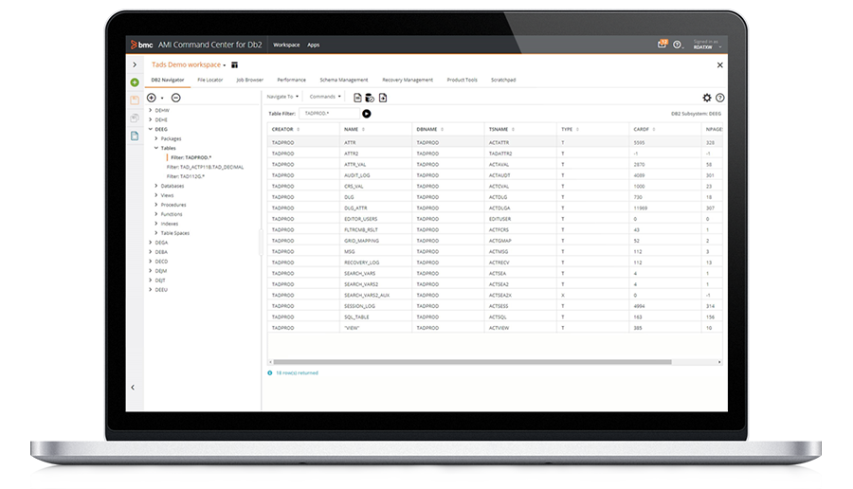Image resolution: width=853 pixels, height=489 pixels.
Task: Run the table filter with the play button
Action: coord(367,114)
